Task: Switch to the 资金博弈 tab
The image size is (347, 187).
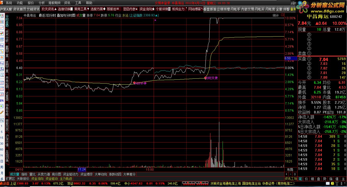Action: click(86, 174)
